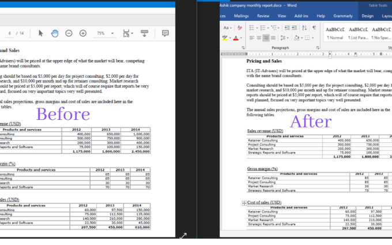Click the Increase Indent icon

(295, 28)
